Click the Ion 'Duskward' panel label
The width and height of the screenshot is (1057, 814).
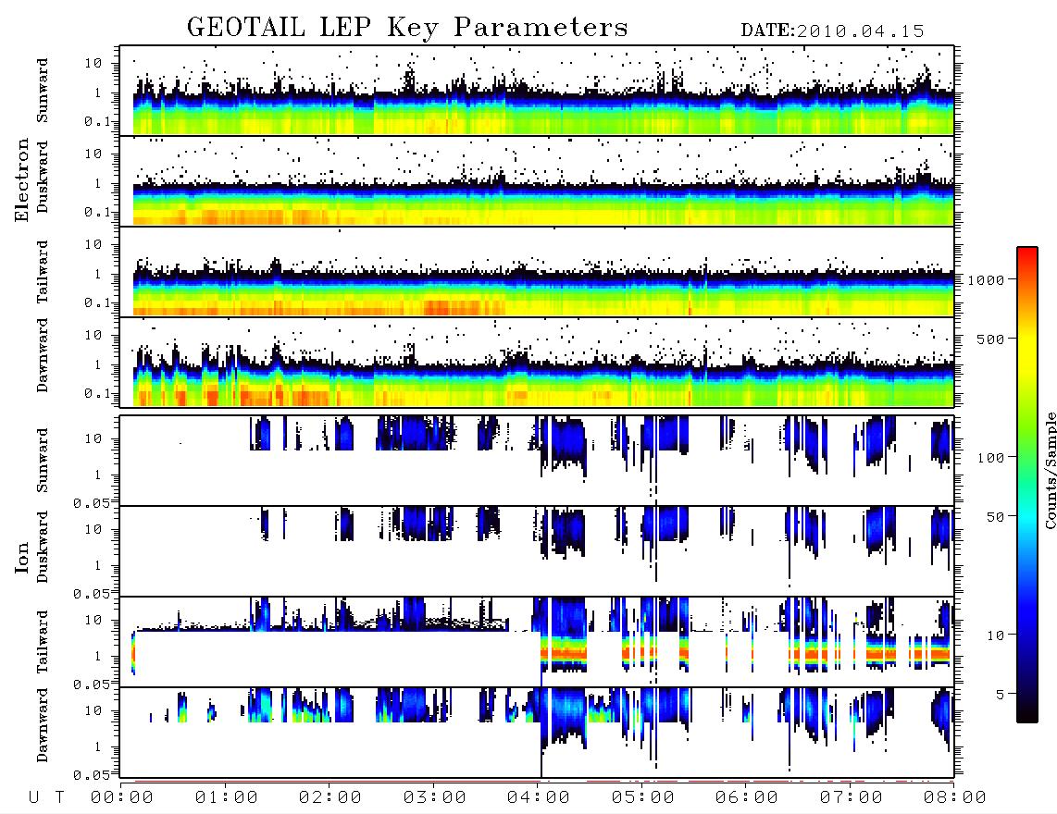[43, 547]
